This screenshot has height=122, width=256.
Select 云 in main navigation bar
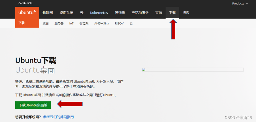point(82,13)
